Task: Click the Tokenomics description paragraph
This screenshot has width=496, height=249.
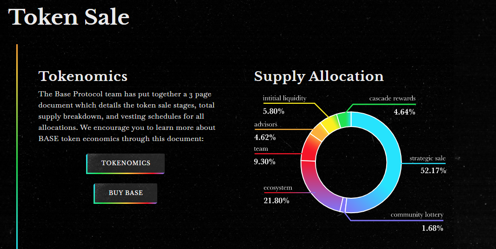Action: (127, 116)
